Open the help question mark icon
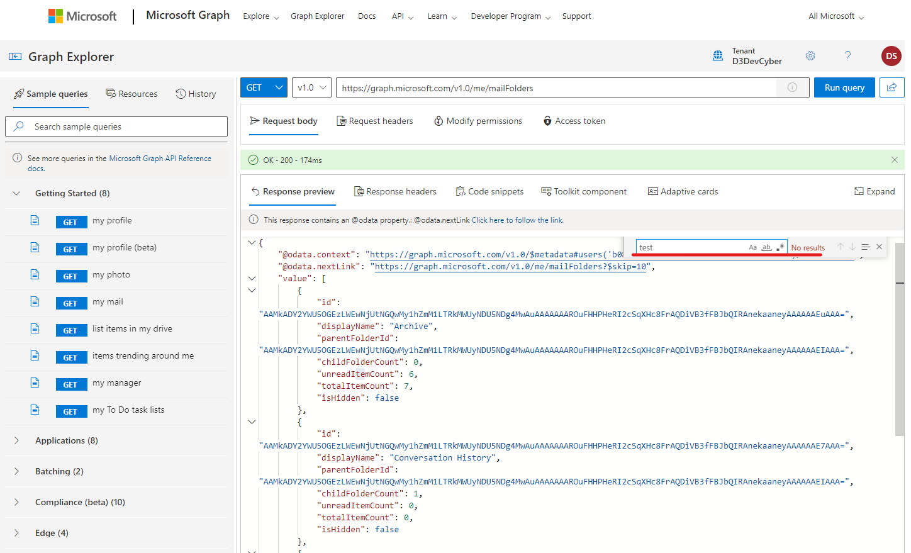 pos(847,56)
